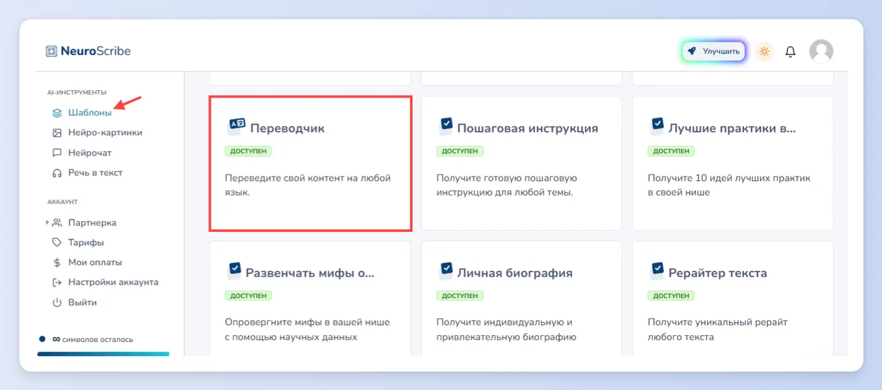This screenshot has height=390, width=882.
Task: Click the rocket icon in Улучшить button
Action: [x=692, y=51]
